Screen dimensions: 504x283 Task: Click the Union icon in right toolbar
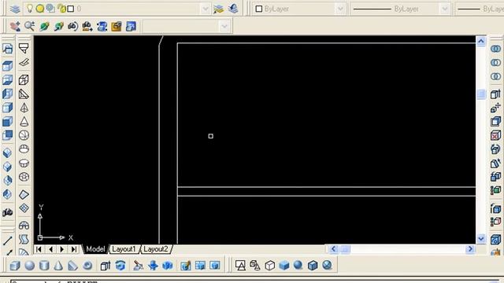tap(495, 49)
